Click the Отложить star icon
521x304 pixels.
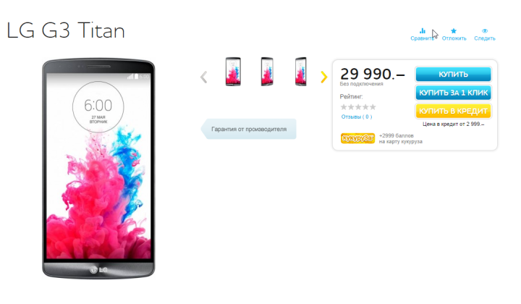click(x=454, y=31)
